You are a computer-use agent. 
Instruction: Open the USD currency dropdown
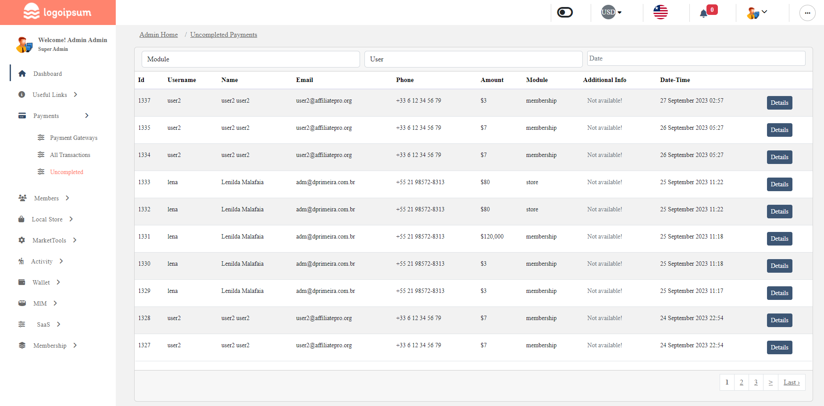610,12
